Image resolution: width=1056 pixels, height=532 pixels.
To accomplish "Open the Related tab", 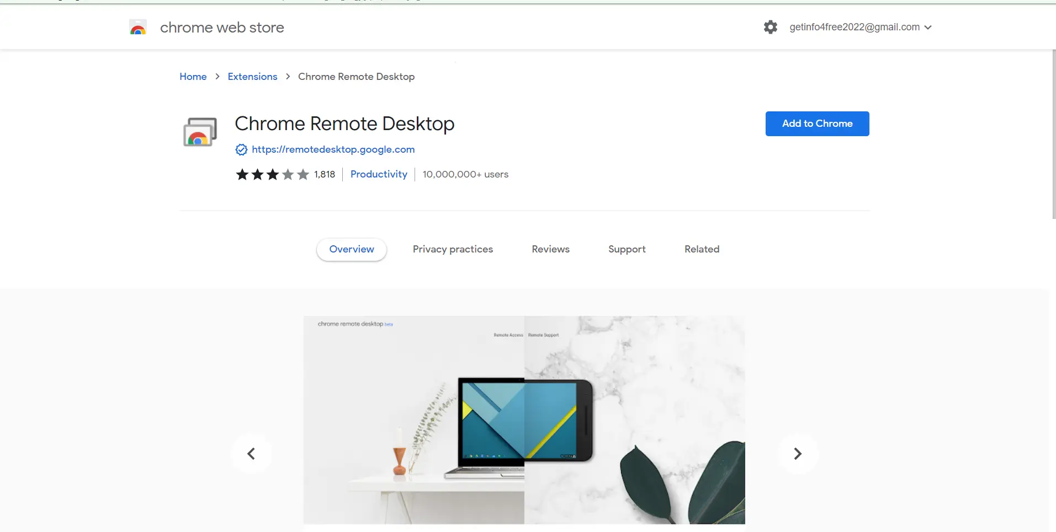I will pyautogui.click(x=702, y=249).
